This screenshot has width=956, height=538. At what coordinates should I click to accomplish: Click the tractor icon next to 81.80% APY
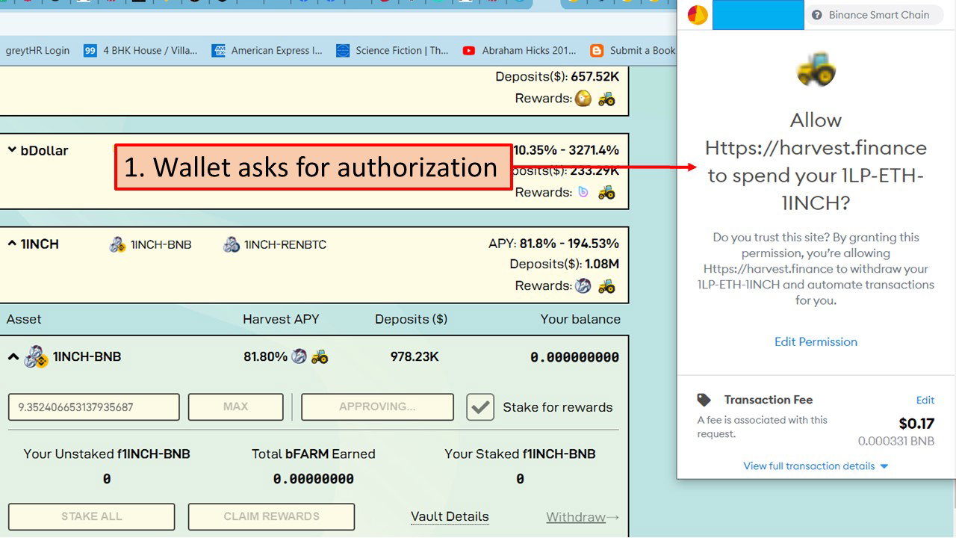click(320, 357)
